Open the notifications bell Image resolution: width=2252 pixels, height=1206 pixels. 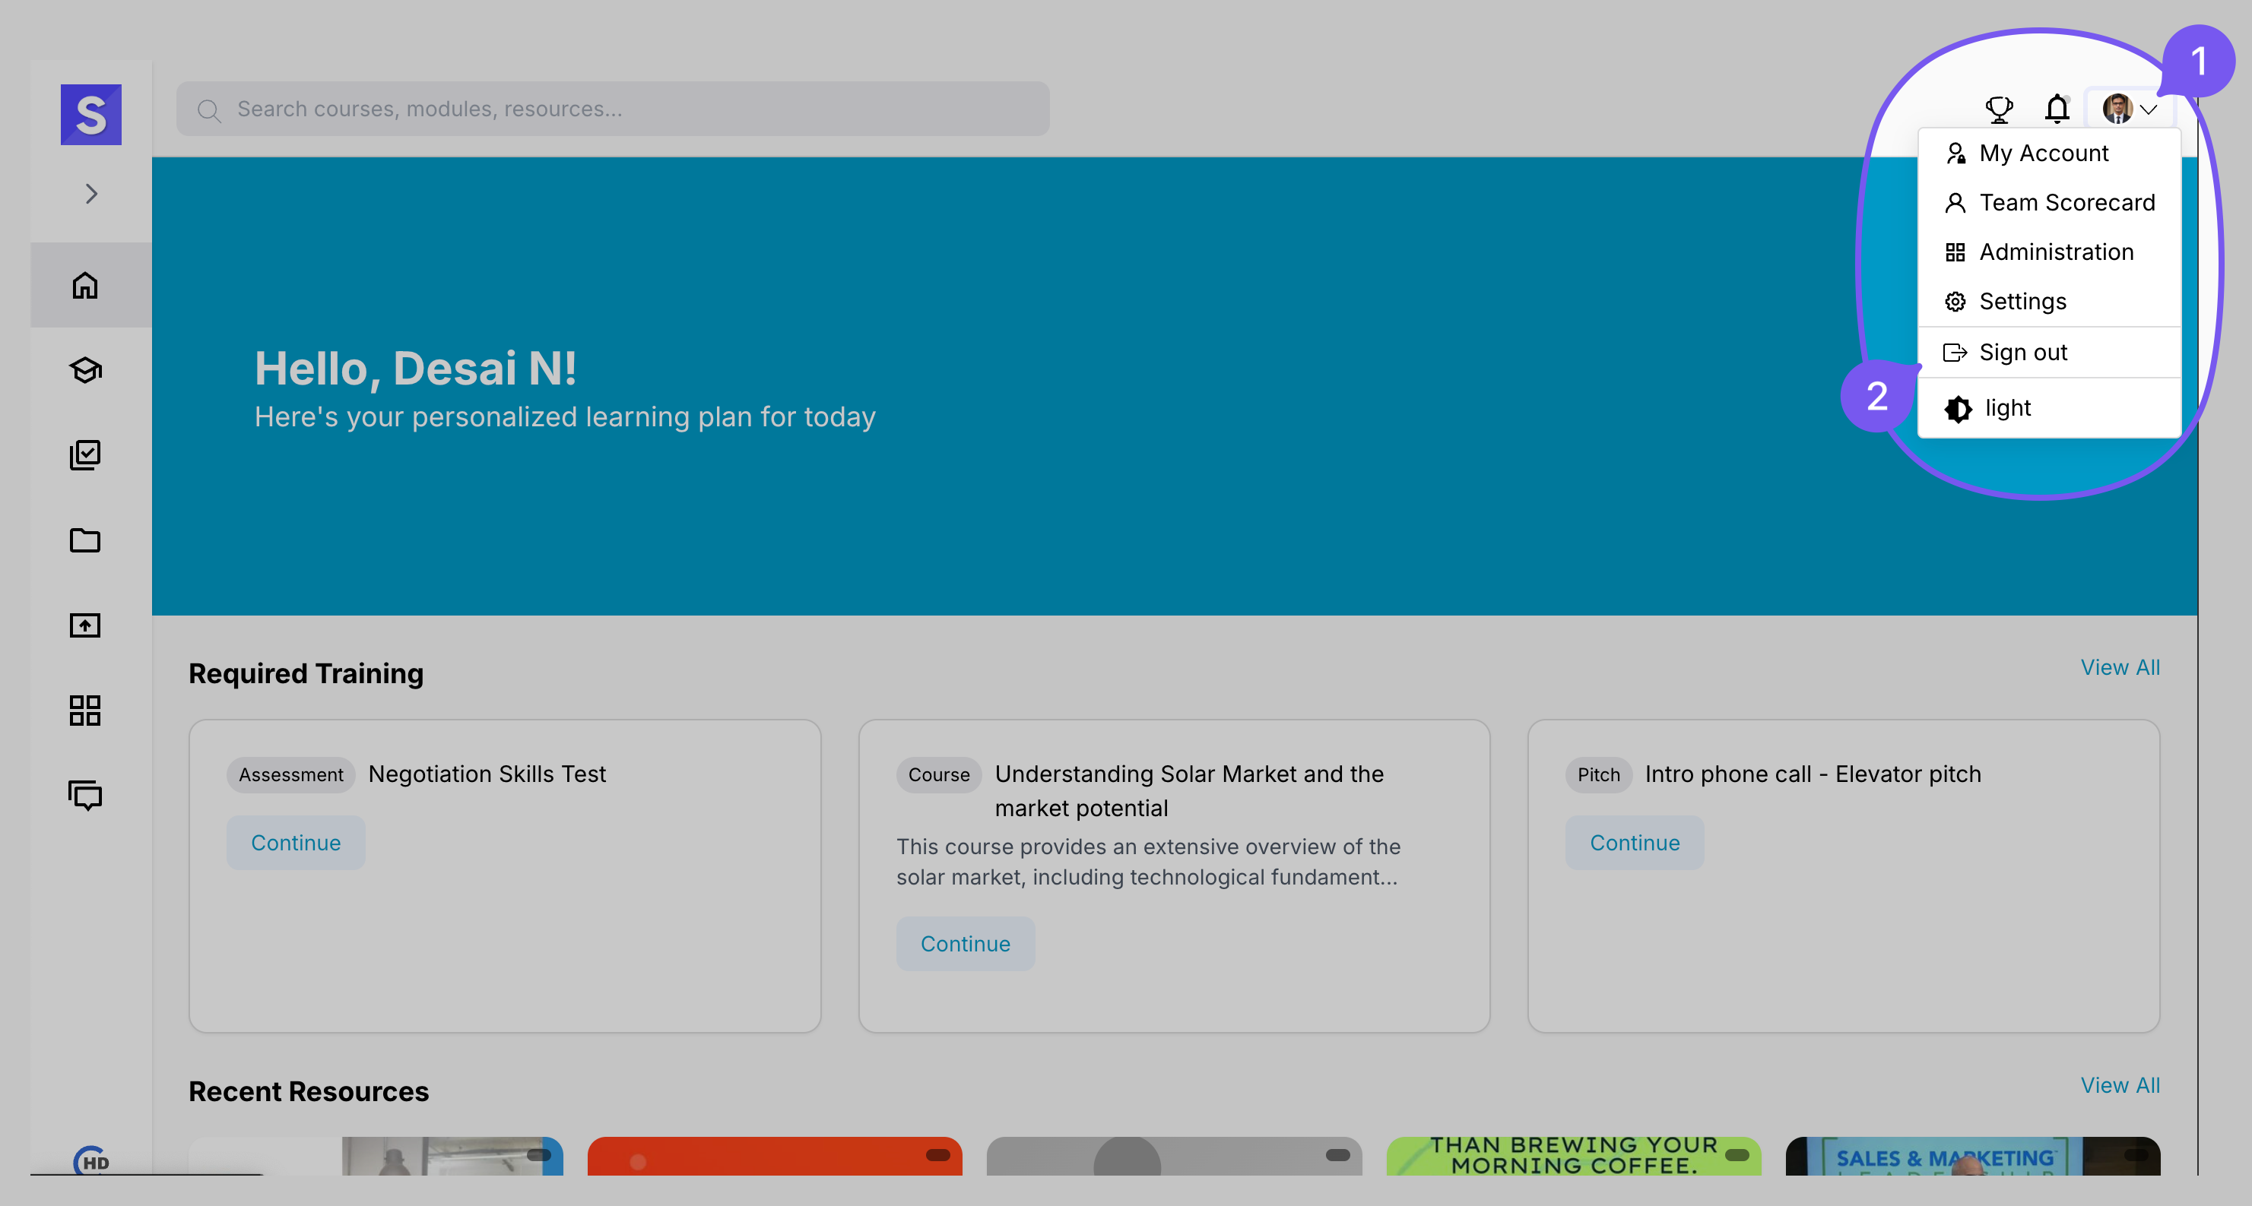(2056, 109)
